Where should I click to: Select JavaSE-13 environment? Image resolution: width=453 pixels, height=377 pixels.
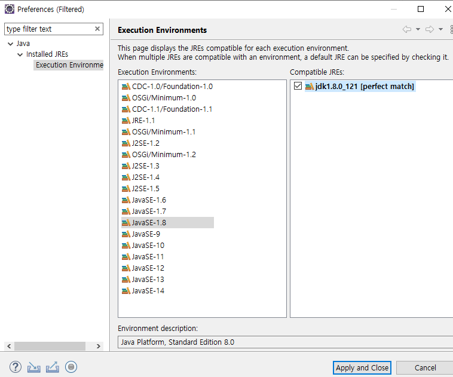pos(143,280)
